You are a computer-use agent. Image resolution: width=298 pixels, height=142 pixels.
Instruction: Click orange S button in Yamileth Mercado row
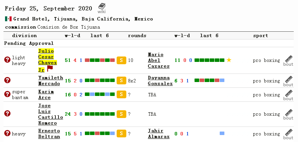click(x=121, y=81)
